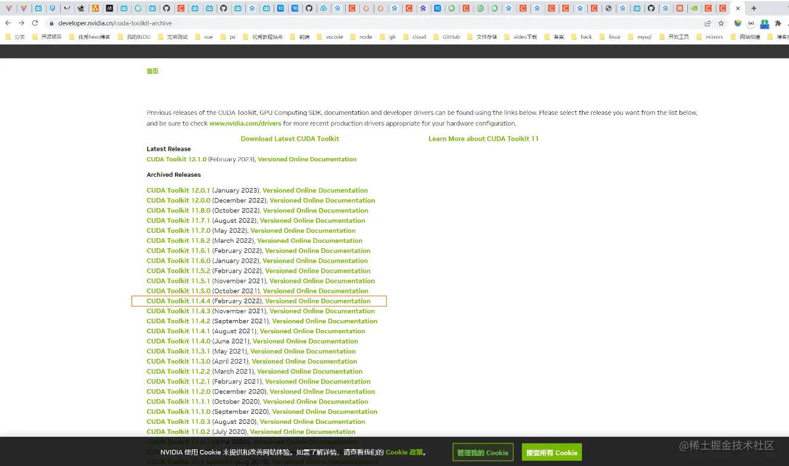Click the green ON extension icon
This screenshot has height=466, width=789.
(x=764, y=24)
